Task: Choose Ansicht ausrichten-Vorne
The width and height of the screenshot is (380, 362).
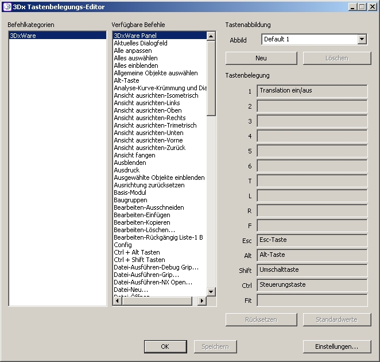Action: (x=160, y=140)
